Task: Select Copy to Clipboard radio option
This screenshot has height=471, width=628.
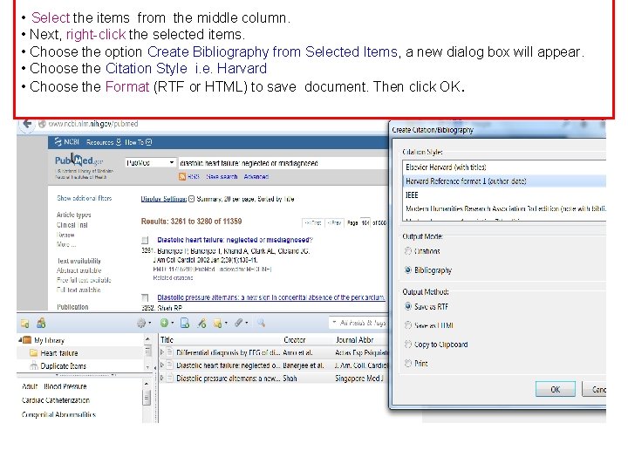Action: click(x=408, y=344)
